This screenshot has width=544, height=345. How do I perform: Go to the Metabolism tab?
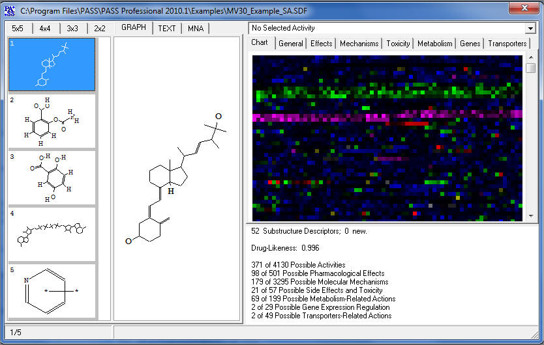click(x=435, y=44)
